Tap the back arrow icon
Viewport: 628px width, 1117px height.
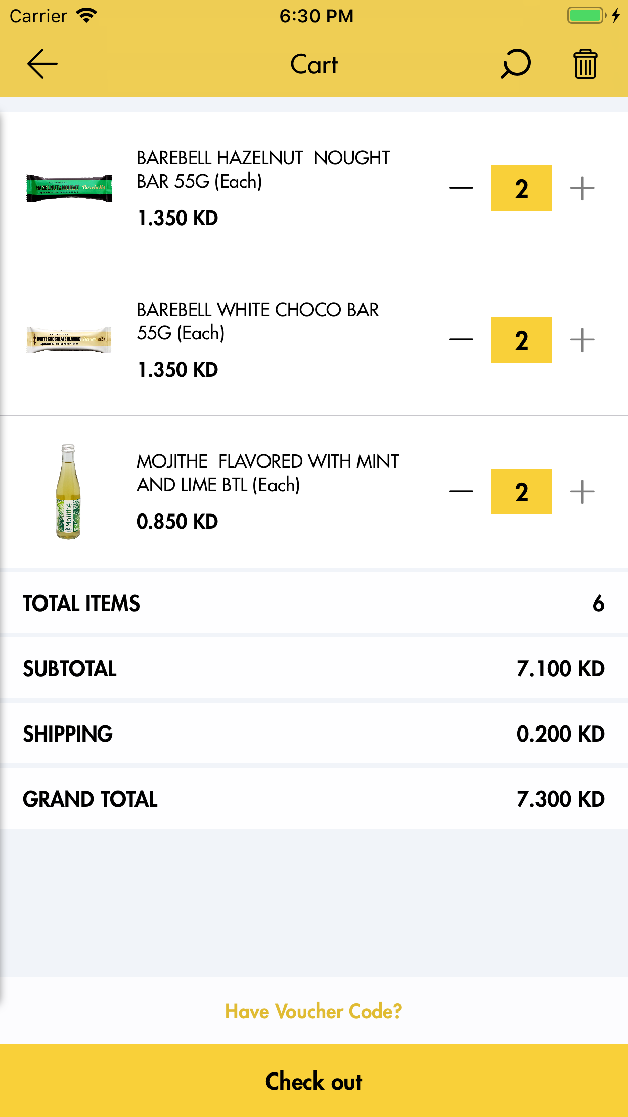click(x=42, y=64)
